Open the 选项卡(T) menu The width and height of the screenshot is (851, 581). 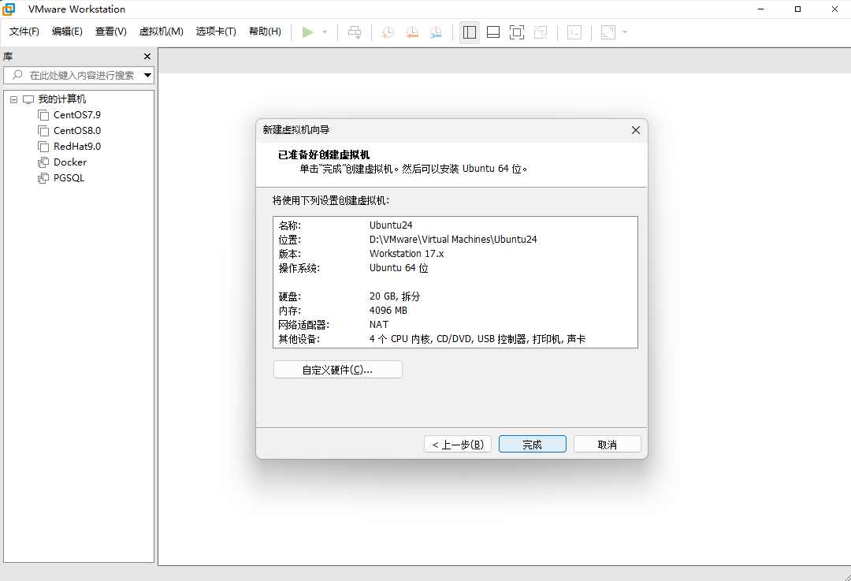coord(216,32)
